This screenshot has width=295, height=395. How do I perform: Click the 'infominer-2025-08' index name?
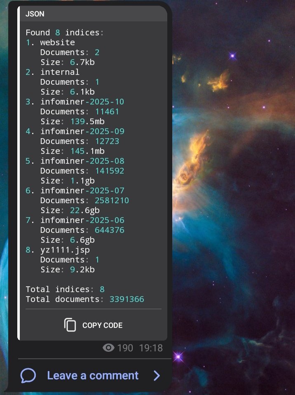pos(82,161)
